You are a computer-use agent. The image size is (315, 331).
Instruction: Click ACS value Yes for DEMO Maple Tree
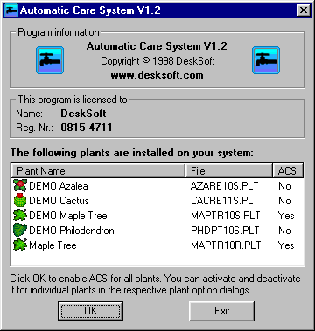286,216
